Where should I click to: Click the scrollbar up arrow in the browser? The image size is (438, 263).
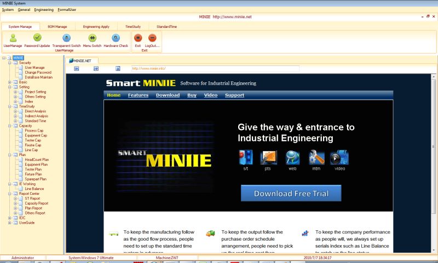coord(434,76)
